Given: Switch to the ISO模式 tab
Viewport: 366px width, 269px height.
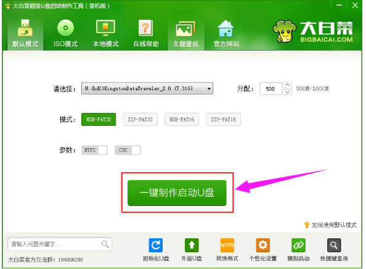Looking at the screenshot, I should coord(65,33).
